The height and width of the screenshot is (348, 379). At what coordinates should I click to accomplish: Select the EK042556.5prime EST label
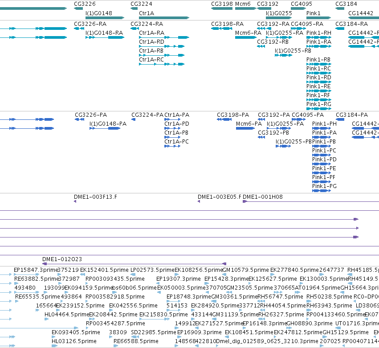[133, 305]
